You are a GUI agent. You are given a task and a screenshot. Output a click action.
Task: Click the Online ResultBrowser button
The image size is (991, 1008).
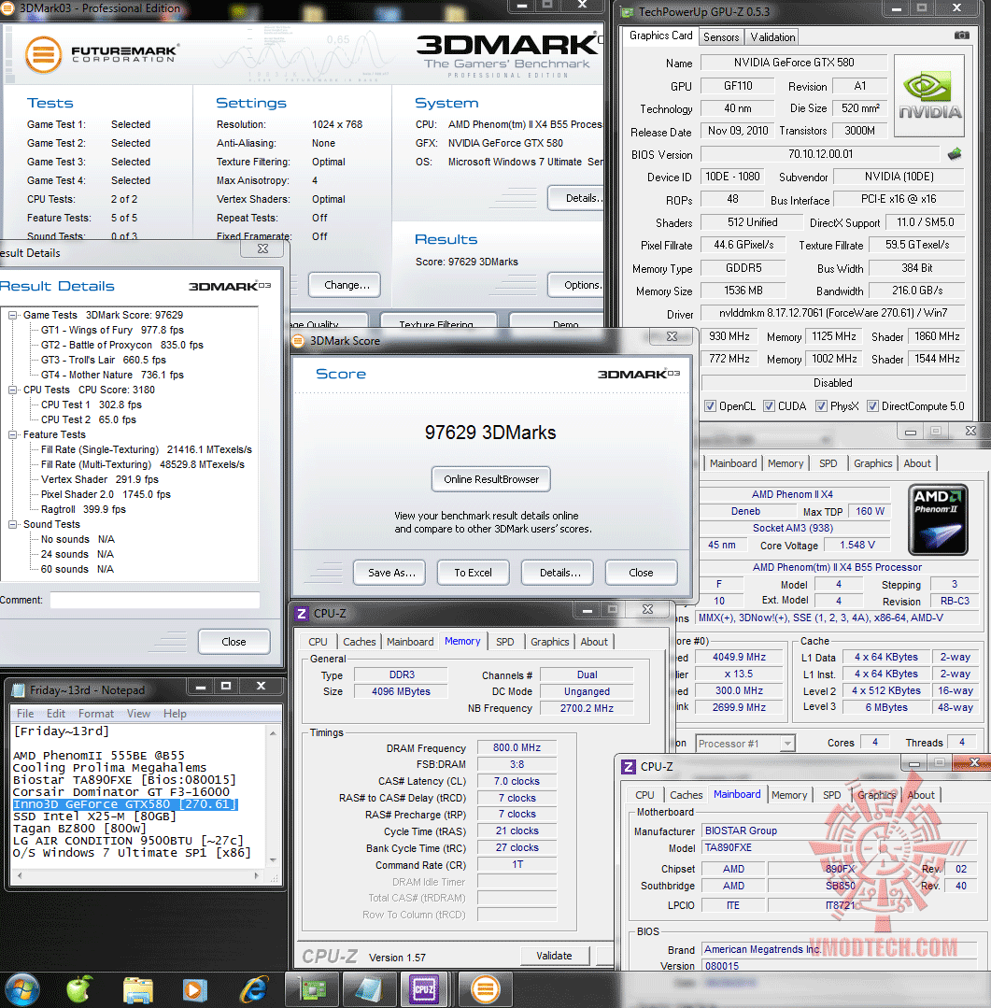(x=491, y=479)
